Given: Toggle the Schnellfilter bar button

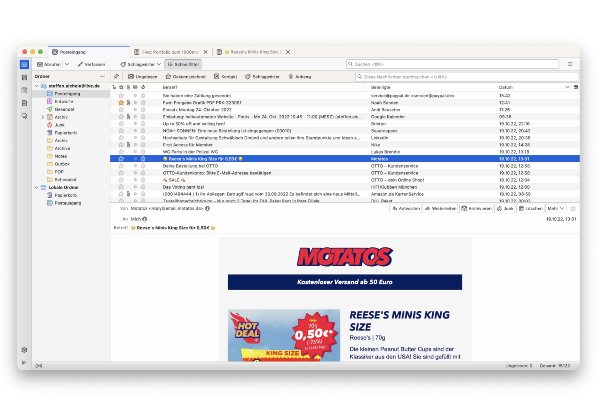Looking at the screenshot, I should click(183, 64).
